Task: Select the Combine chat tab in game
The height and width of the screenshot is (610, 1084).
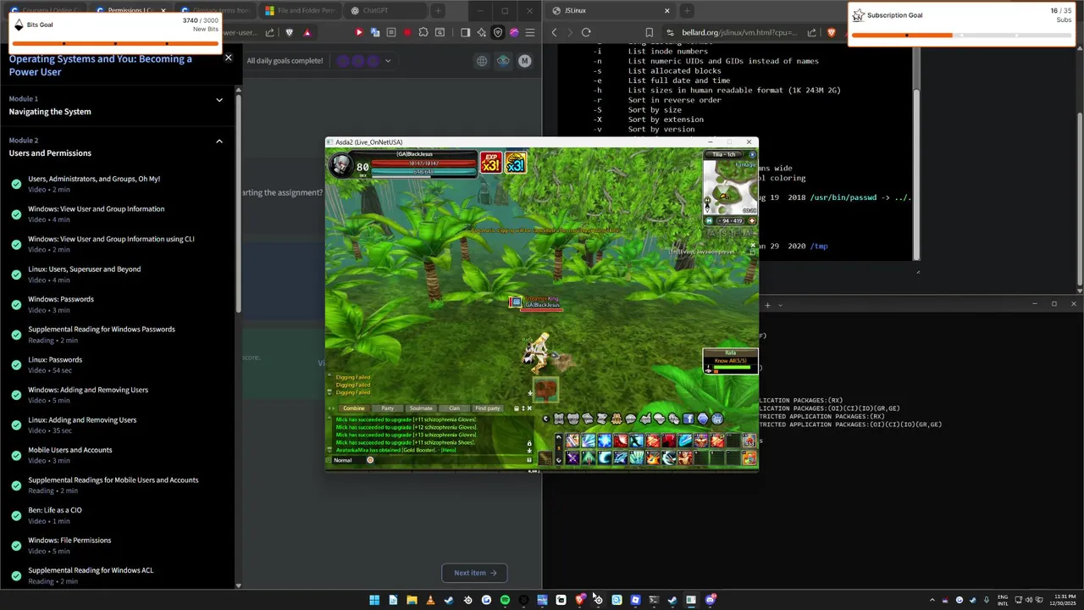Action: (353, 408)
